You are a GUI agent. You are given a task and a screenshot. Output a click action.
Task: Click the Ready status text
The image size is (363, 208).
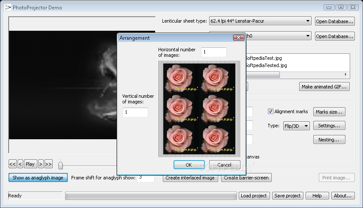tap(15, 196)
